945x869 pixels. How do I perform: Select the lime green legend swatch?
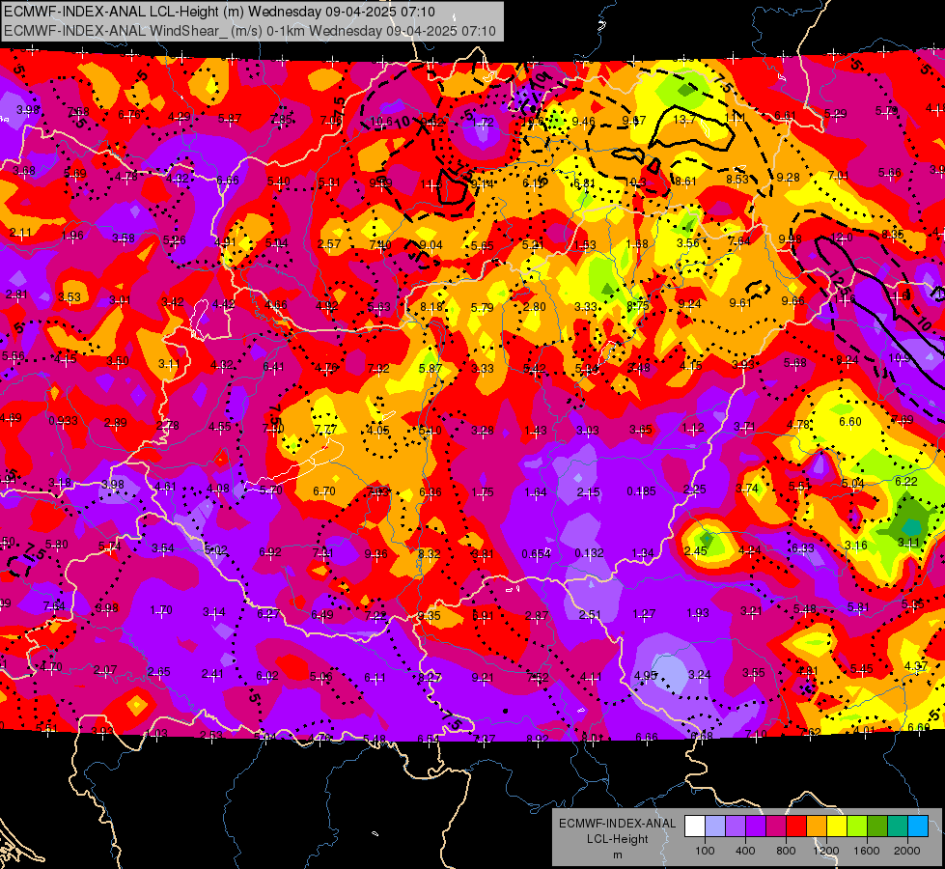click(x=857, y=827)
